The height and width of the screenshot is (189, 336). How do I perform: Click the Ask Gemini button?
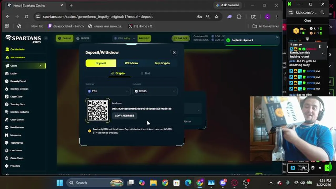[227, 5]
